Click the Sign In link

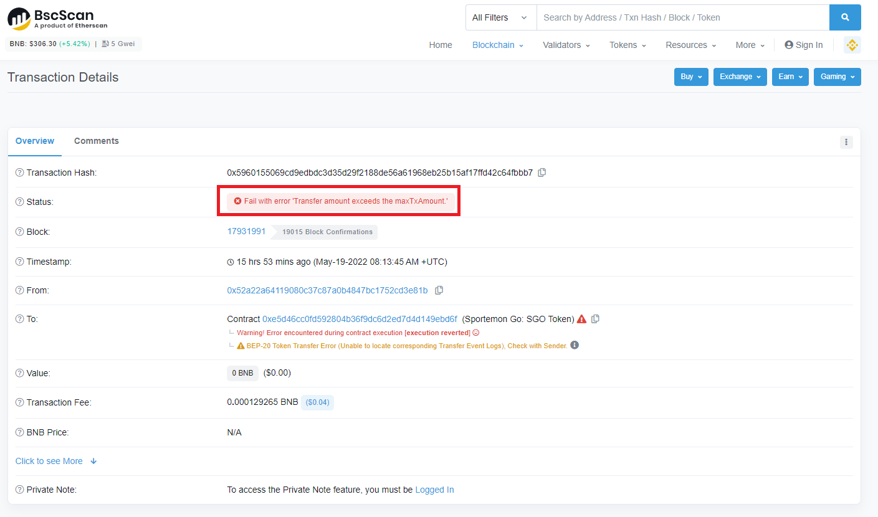click(x=803, y=45)
